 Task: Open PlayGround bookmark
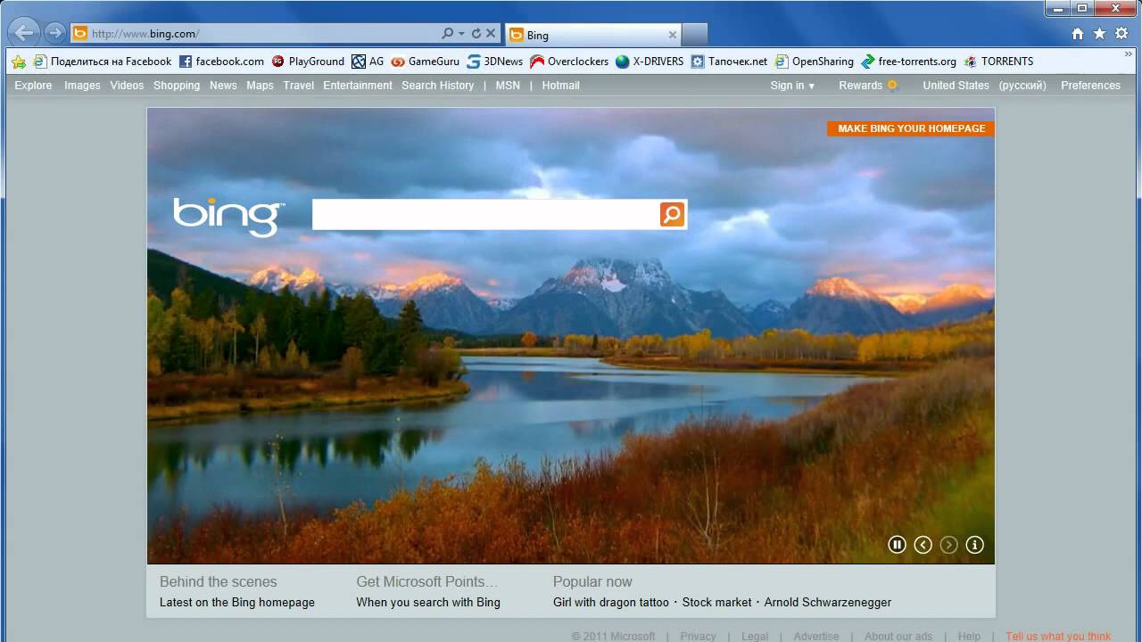tap(308, 62)
